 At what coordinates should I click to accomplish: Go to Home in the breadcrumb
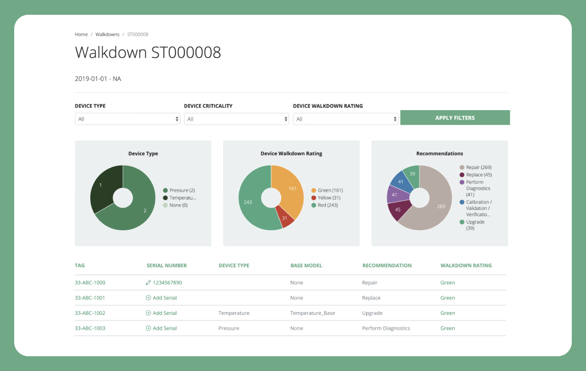coord(81,35)
